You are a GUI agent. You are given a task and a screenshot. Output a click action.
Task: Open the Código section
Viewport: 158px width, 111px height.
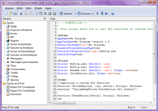tap(14, 76)
